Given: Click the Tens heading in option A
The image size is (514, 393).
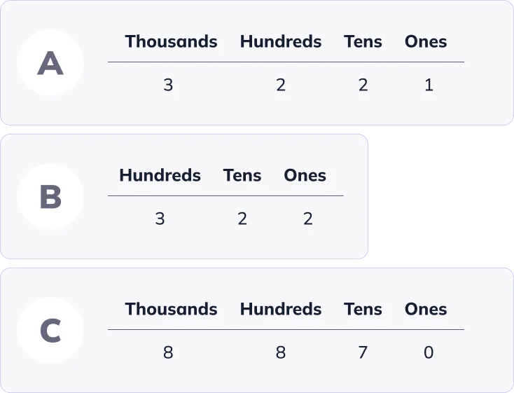Looking at the screenshot, I should point(363,41).
